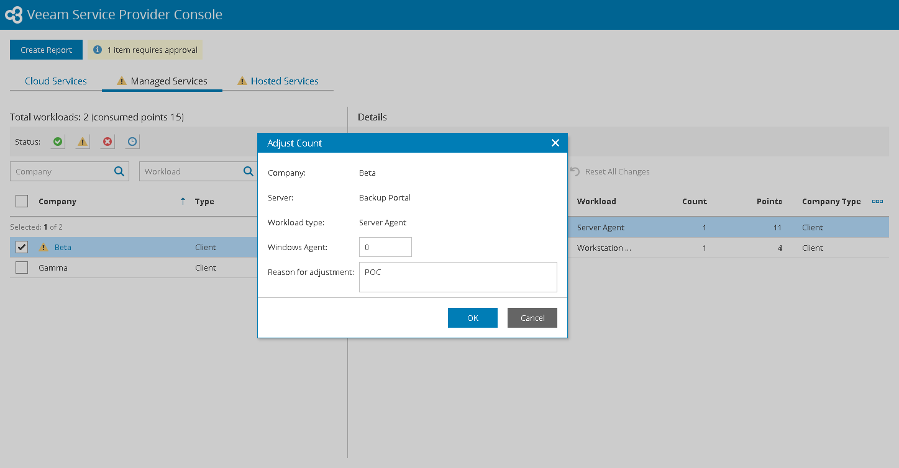Click the Company search magnifier icon
Image resolution: width=899 pixels, height=468 pixels.
(119, 172)
